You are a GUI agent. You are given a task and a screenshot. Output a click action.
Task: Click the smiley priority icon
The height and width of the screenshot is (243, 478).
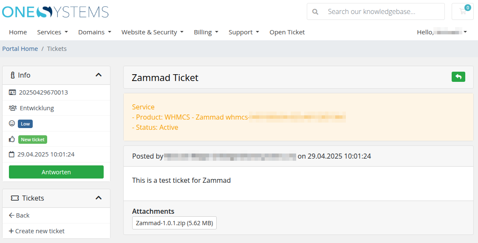tap(12, 123)
